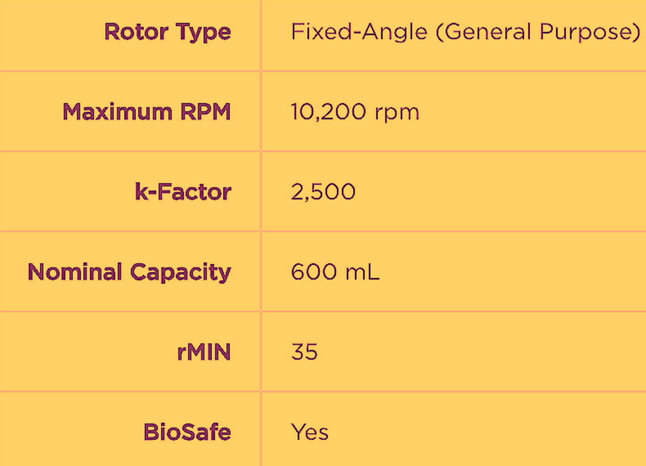
Task: Click the word "Nominal" in the label column
Action: [x=75, y=272]
